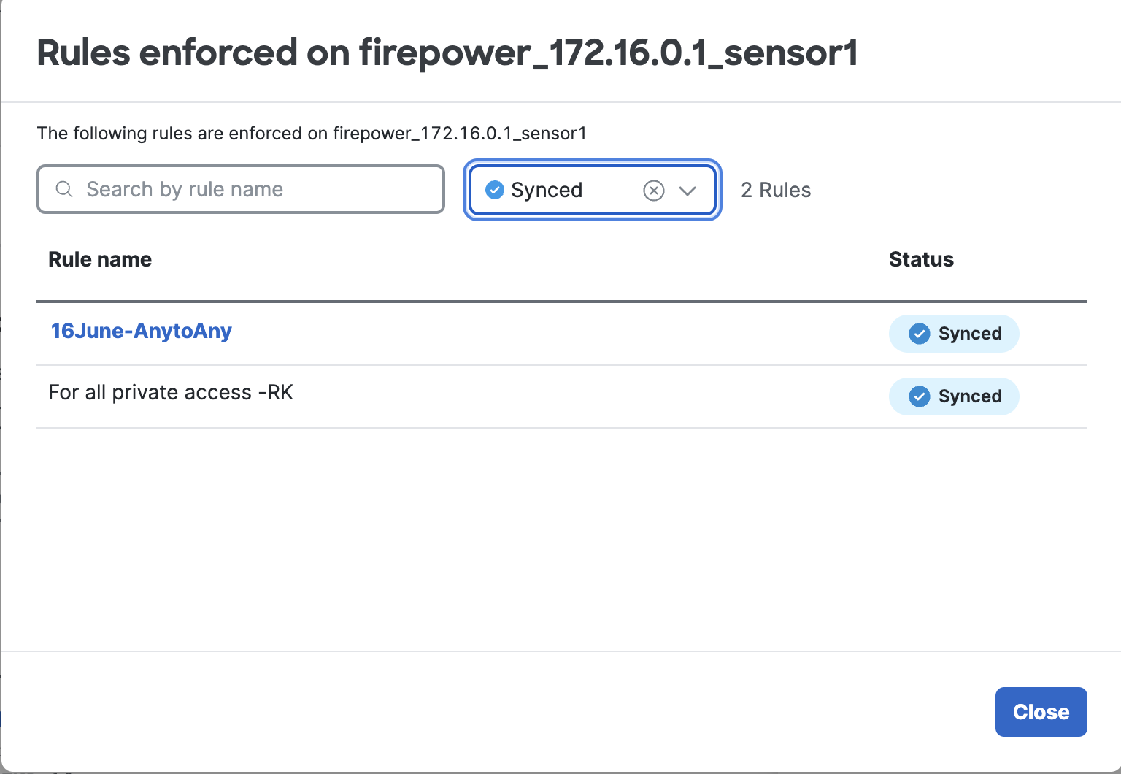Image resolution: width=1121 pixels, height=774 pixels.
Task: Click checkmark icon beside 16June-AnytoAny status
Action: (x=919, y=334)
